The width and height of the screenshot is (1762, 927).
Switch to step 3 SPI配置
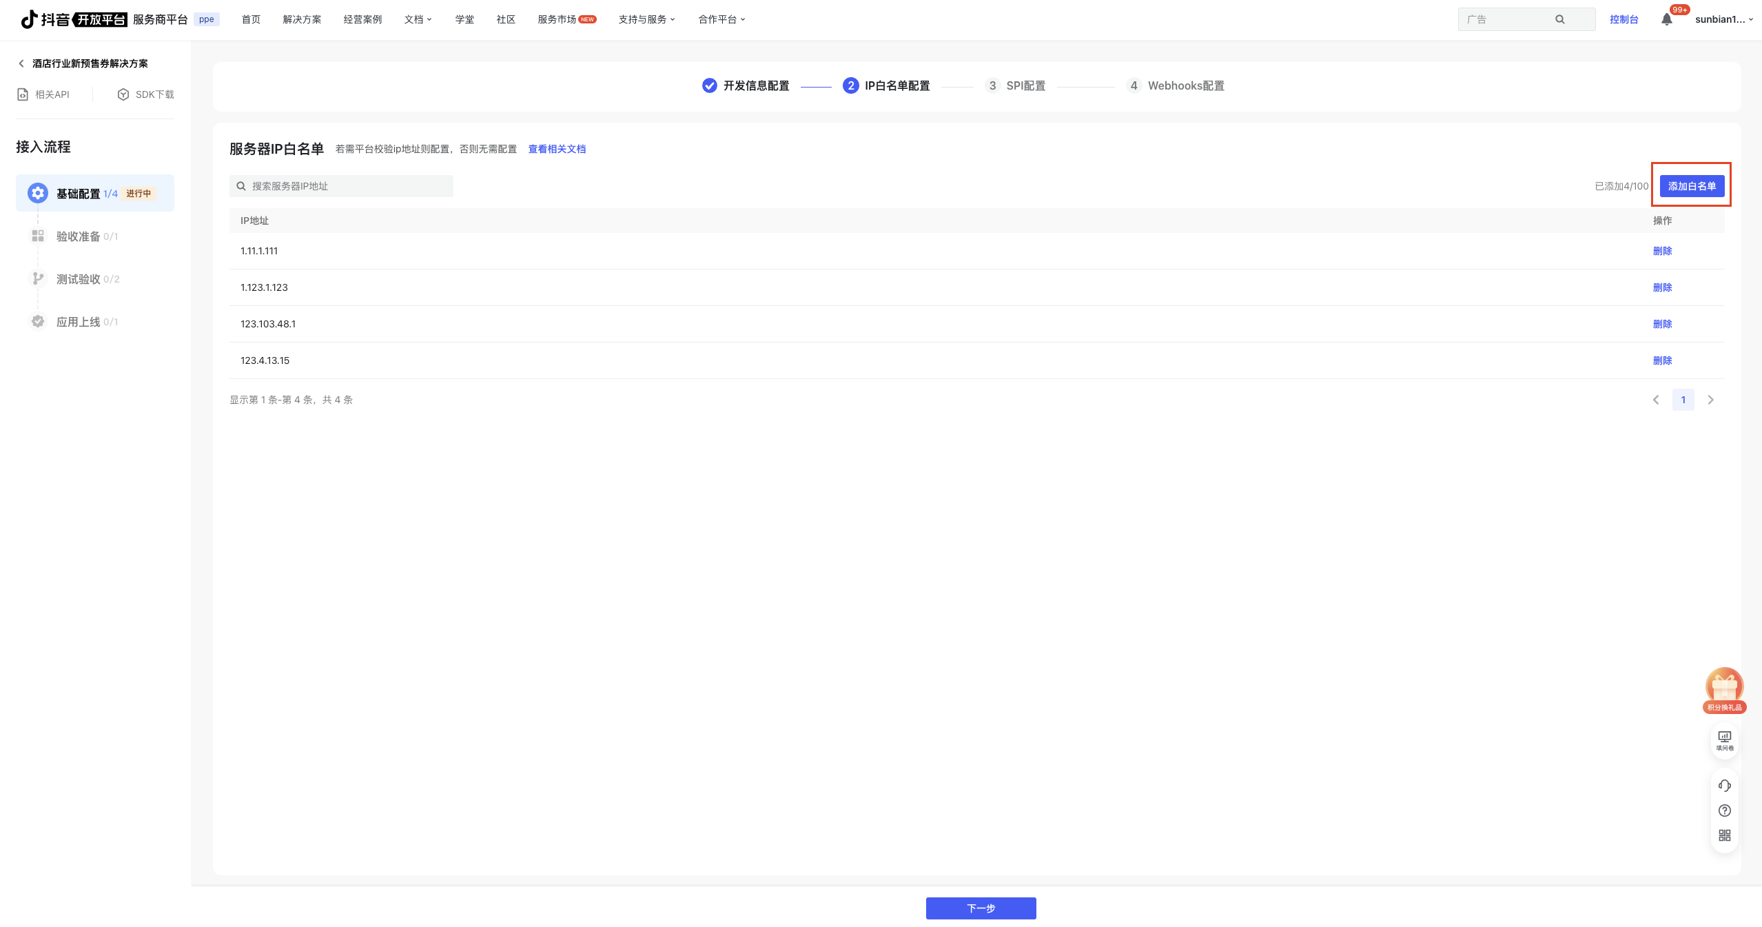click(x=1015, y=85)
